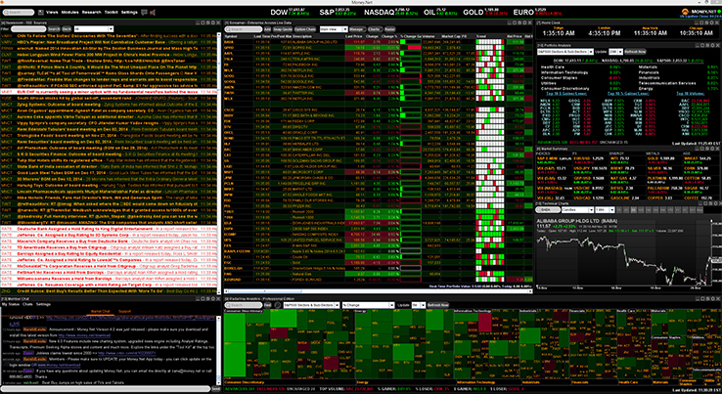The width and height of the screenshot is (722, 394).
Task: Click the Add button in Screener
Action: [x=267, y=29]
